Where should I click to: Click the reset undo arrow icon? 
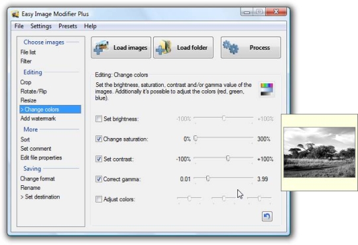coord(267,216)
